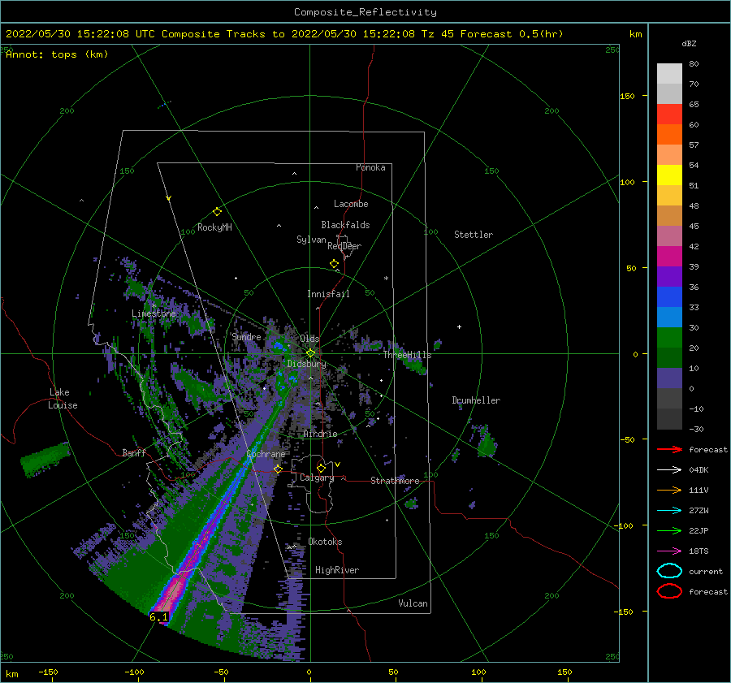The image size is (731, 683).
Task: Click the HighRiver label
Action: pos(337,570)
